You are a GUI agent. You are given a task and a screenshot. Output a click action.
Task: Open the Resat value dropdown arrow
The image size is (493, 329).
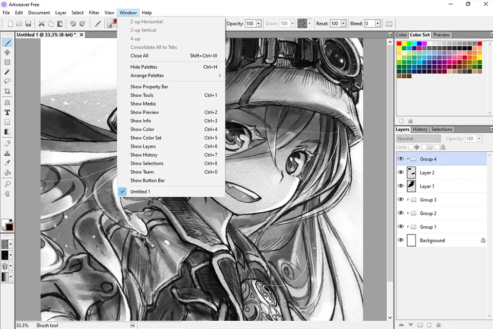point(344,24)
